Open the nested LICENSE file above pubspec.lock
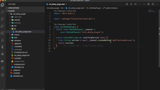160x90 pixels. [25, 58]
